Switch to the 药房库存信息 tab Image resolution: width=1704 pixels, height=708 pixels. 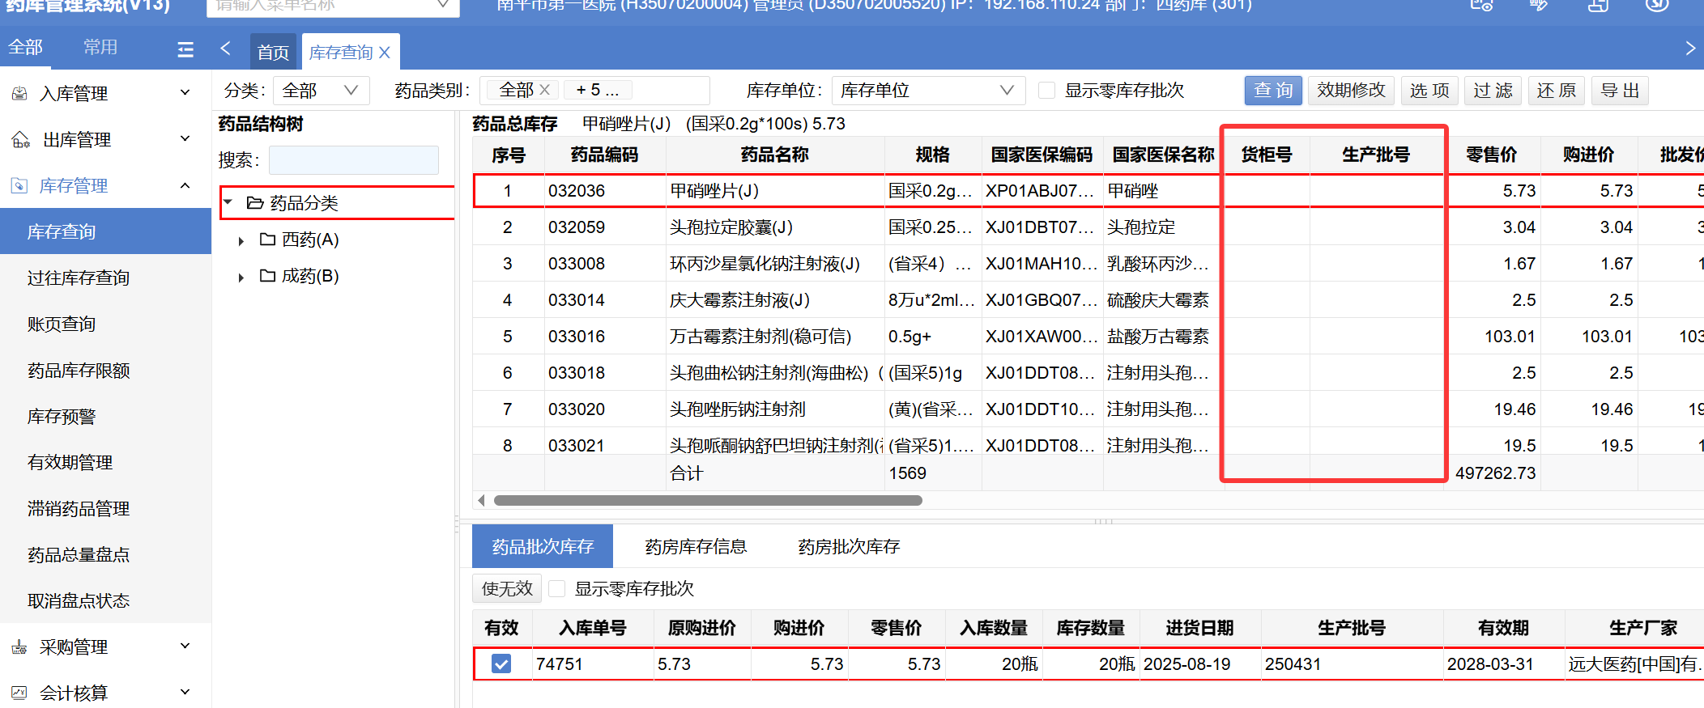click(696, 547)
